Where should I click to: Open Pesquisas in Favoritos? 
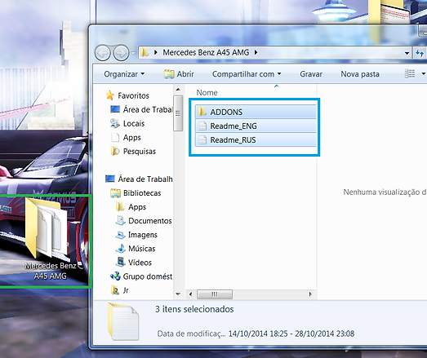coord(133,151)
